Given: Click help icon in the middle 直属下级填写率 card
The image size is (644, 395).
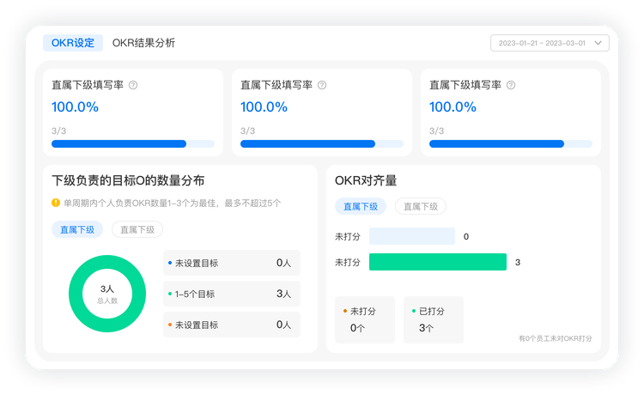Looking at the screenshot, I should point(322,85).
